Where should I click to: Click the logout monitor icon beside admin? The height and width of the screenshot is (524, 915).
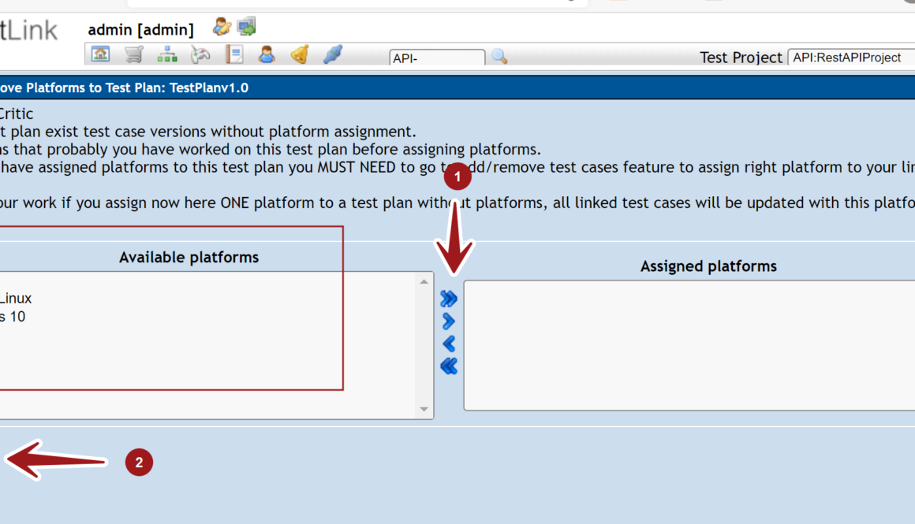click(x=247, y=28)
